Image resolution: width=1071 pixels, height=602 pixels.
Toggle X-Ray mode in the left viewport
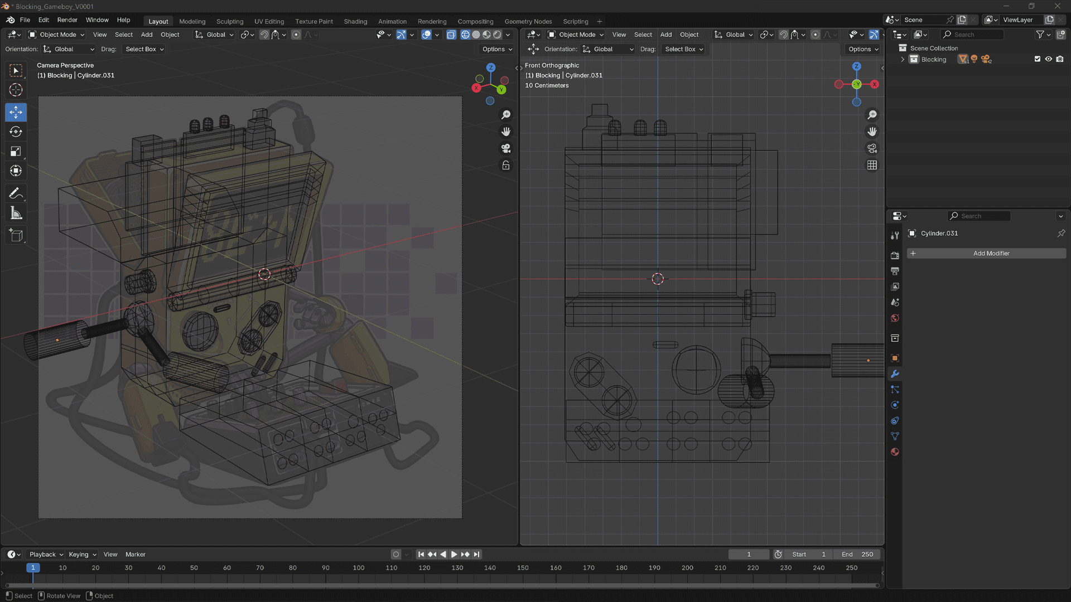click(x=451, y=35)
